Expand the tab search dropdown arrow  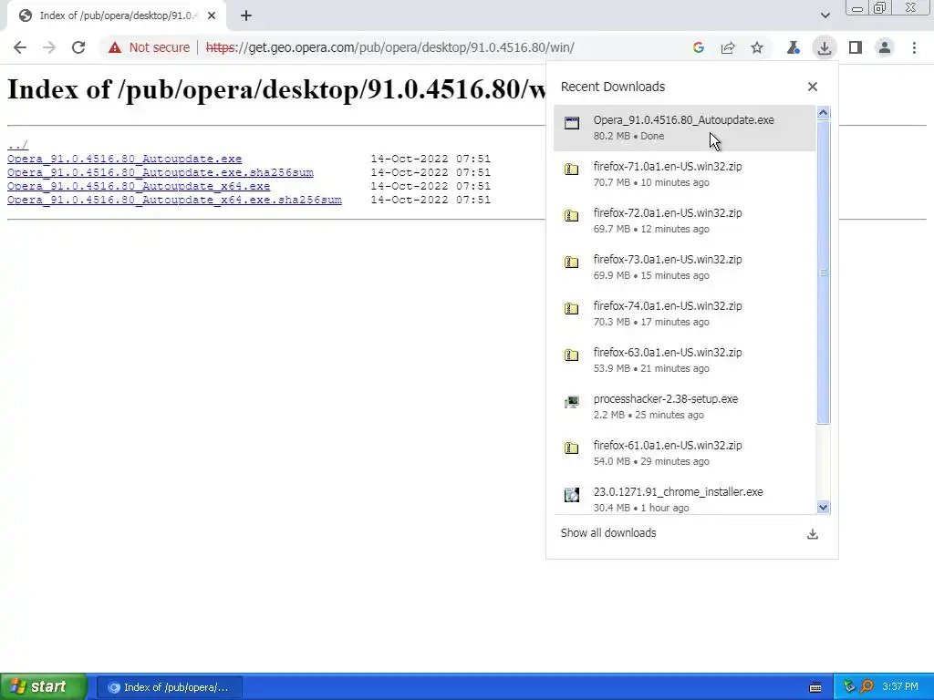point(825,15)
